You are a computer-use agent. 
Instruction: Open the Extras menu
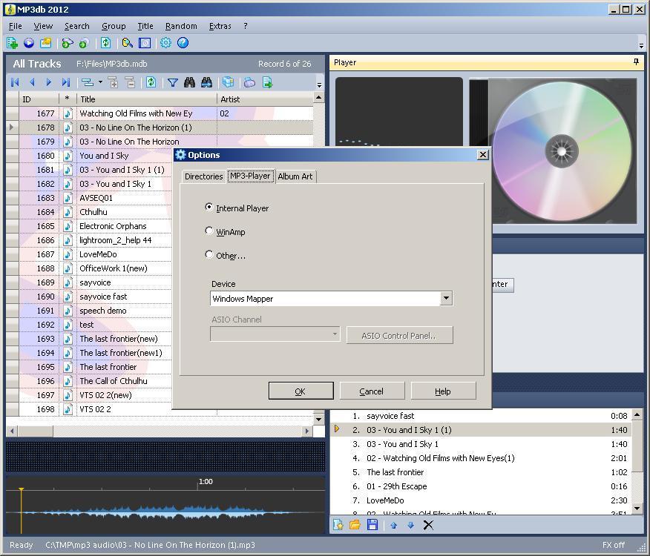point(220,26)
